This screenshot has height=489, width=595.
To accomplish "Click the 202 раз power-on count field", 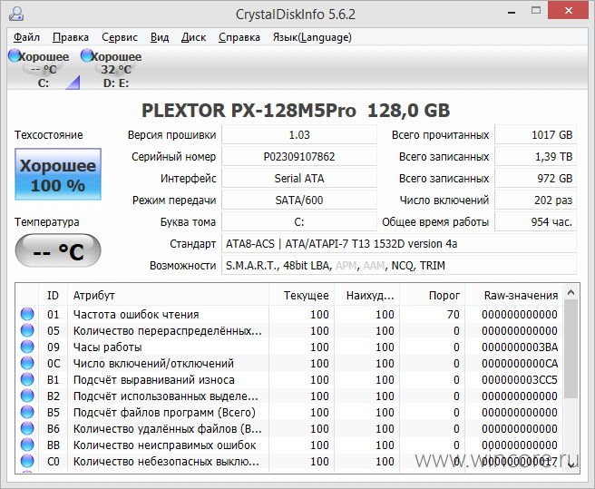I will pyautogui.click(x=535, y=200).
